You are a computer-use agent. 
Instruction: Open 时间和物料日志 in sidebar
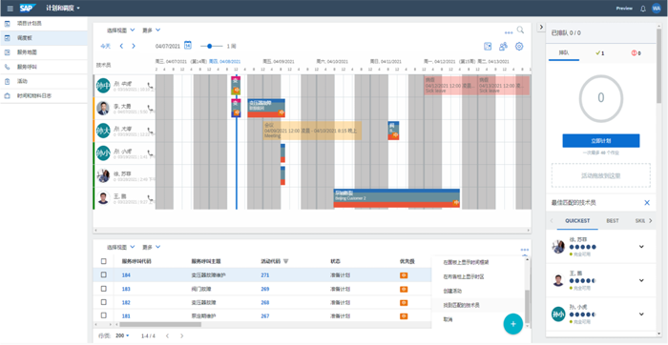pyautogui.click(x=44, y=95)
